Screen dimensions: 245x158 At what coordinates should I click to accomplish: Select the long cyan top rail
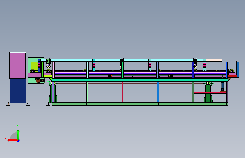pos(123,60)
